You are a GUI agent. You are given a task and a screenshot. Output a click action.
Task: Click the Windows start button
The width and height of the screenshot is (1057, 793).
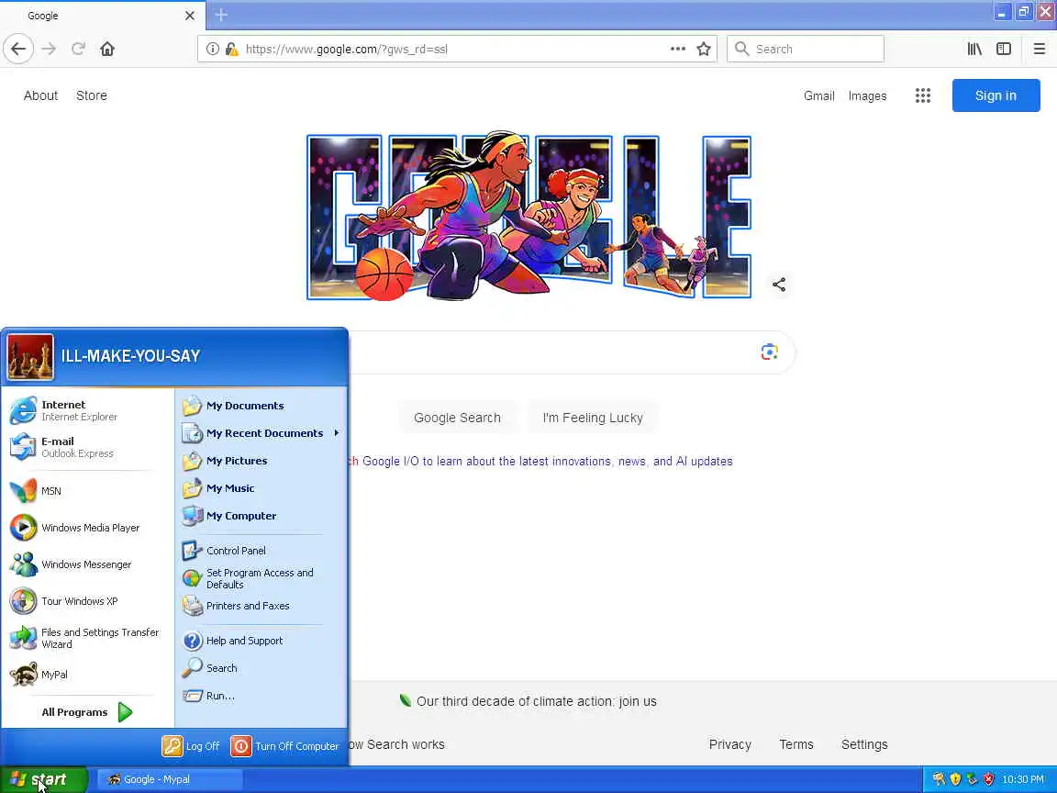43,779
